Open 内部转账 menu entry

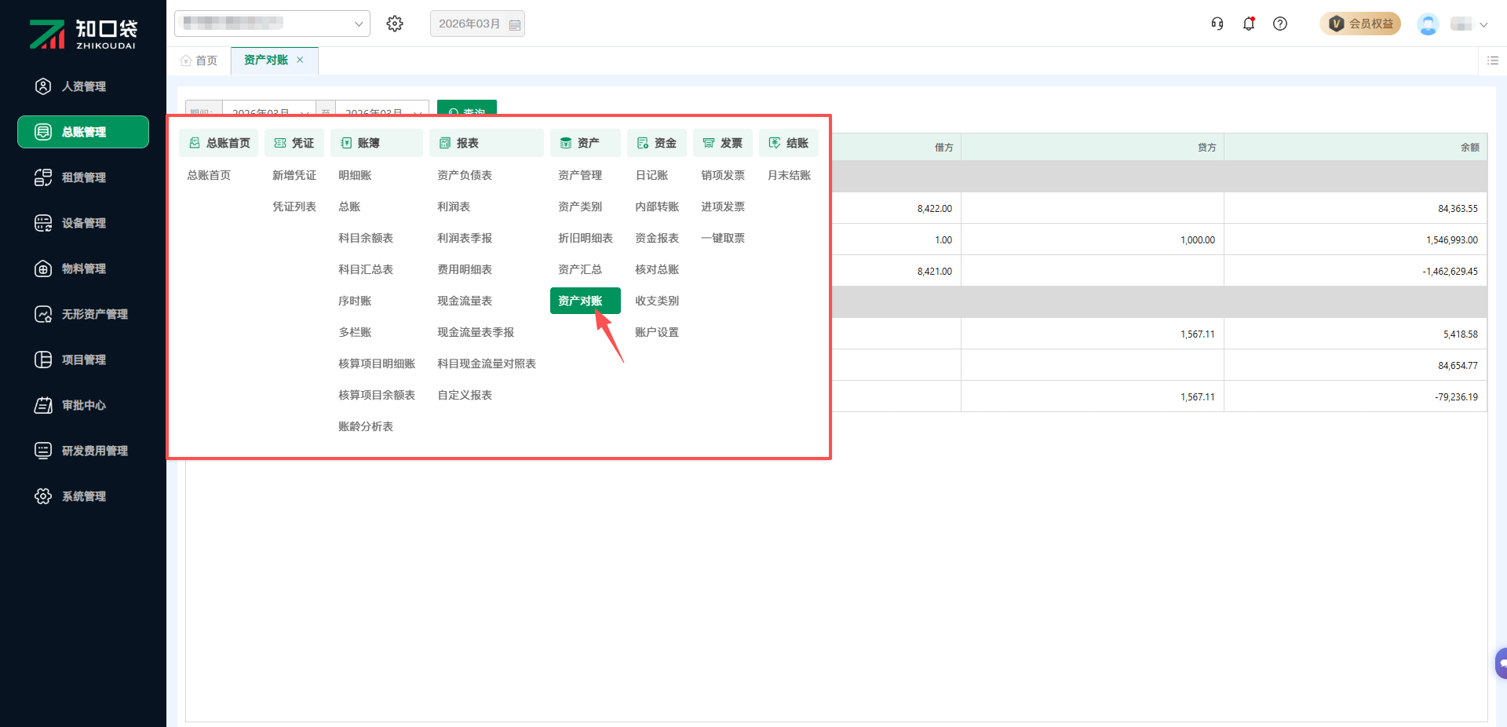(x=657, y=206)
